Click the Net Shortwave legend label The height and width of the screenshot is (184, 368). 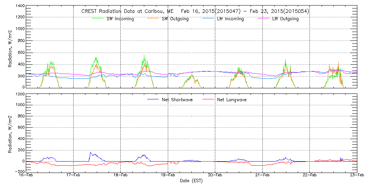coord(179,100)
